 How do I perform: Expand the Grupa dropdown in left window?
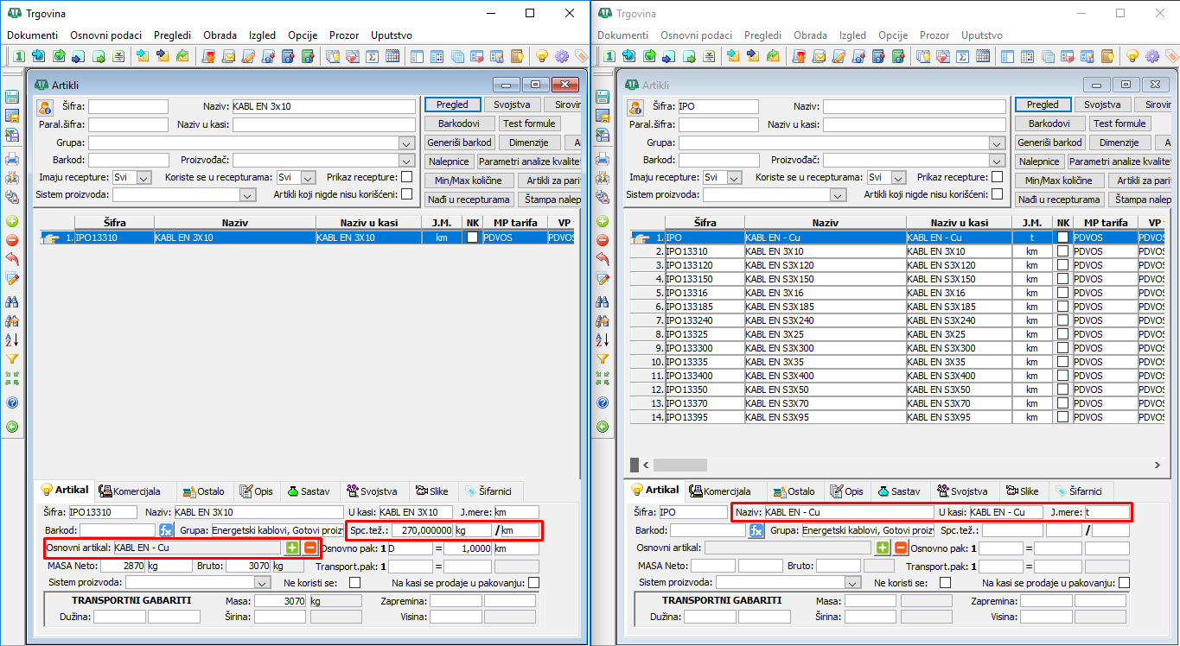click(x=406, y=142)
